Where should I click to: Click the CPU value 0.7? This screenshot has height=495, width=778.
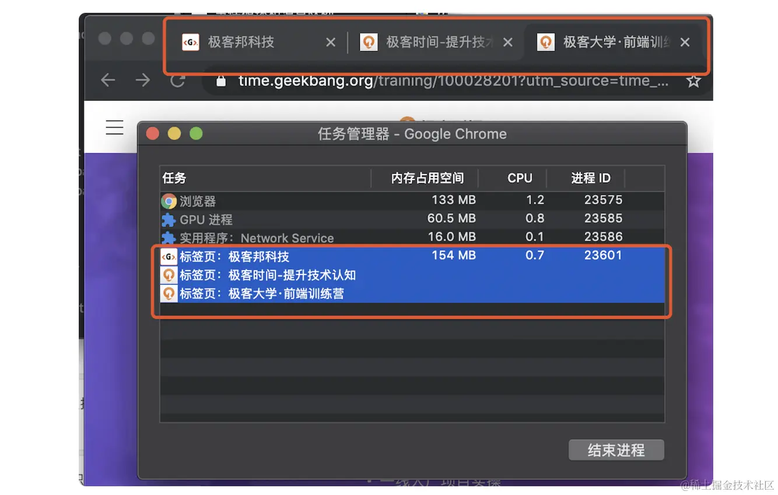[x=535, y=255]
